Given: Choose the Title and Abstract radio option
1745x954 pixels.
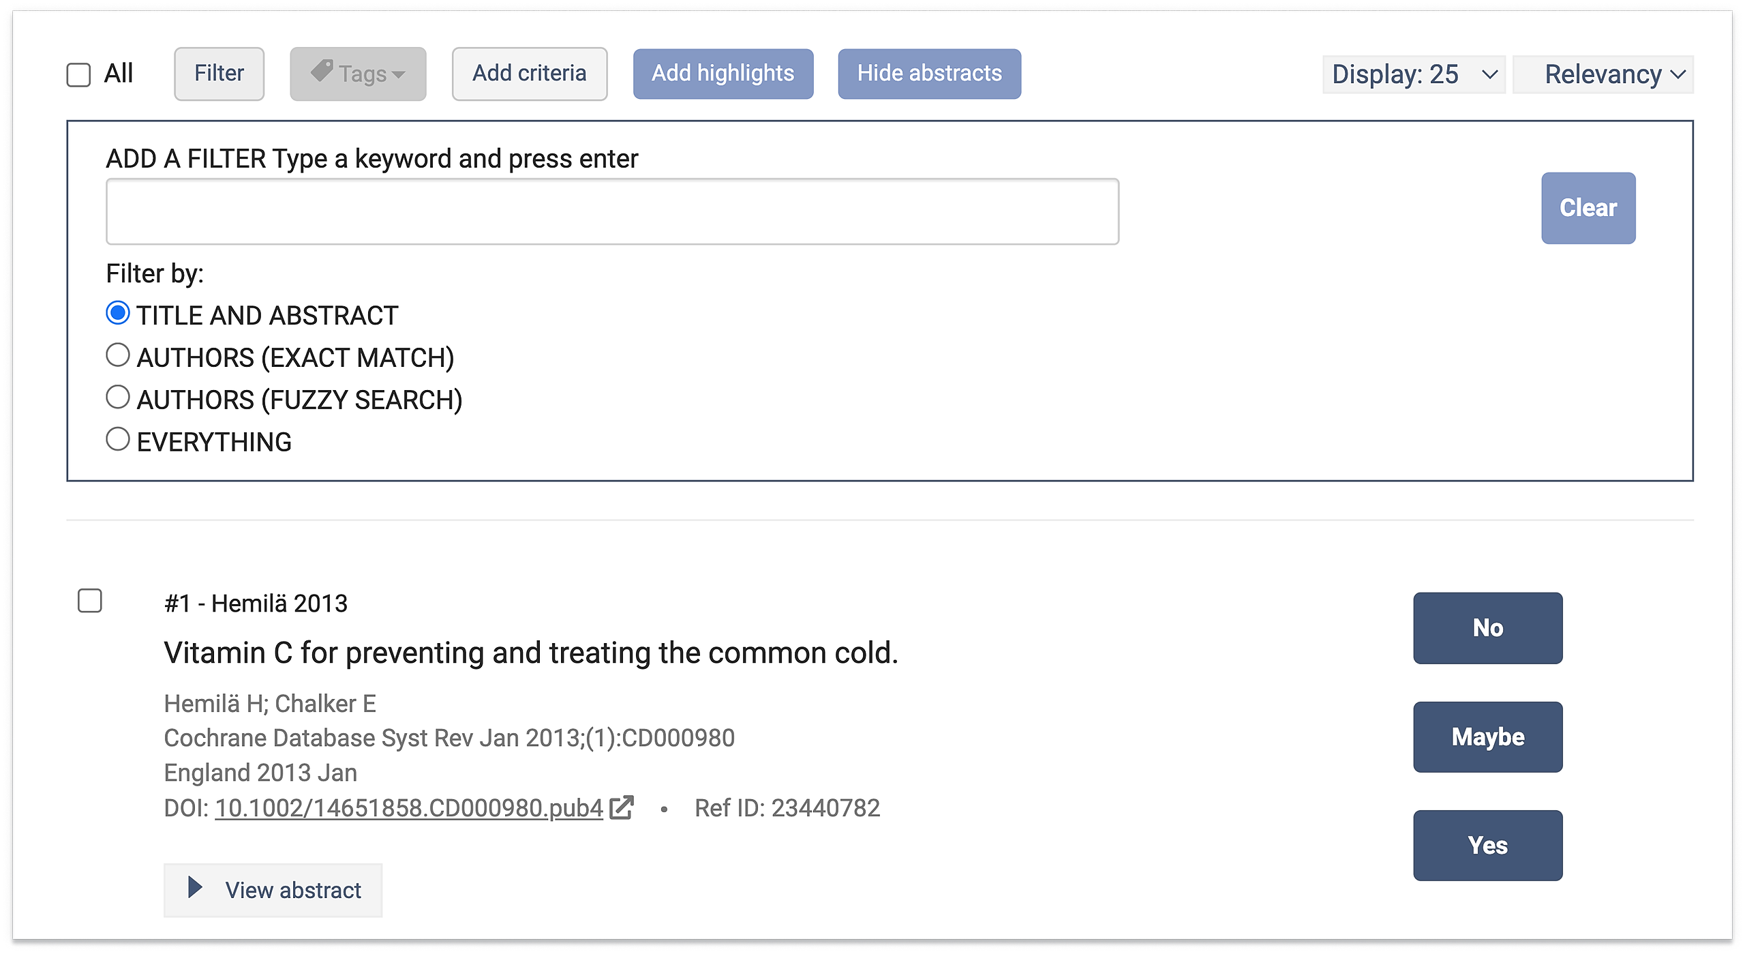Looking at the screenshot, I should (118, 313).
